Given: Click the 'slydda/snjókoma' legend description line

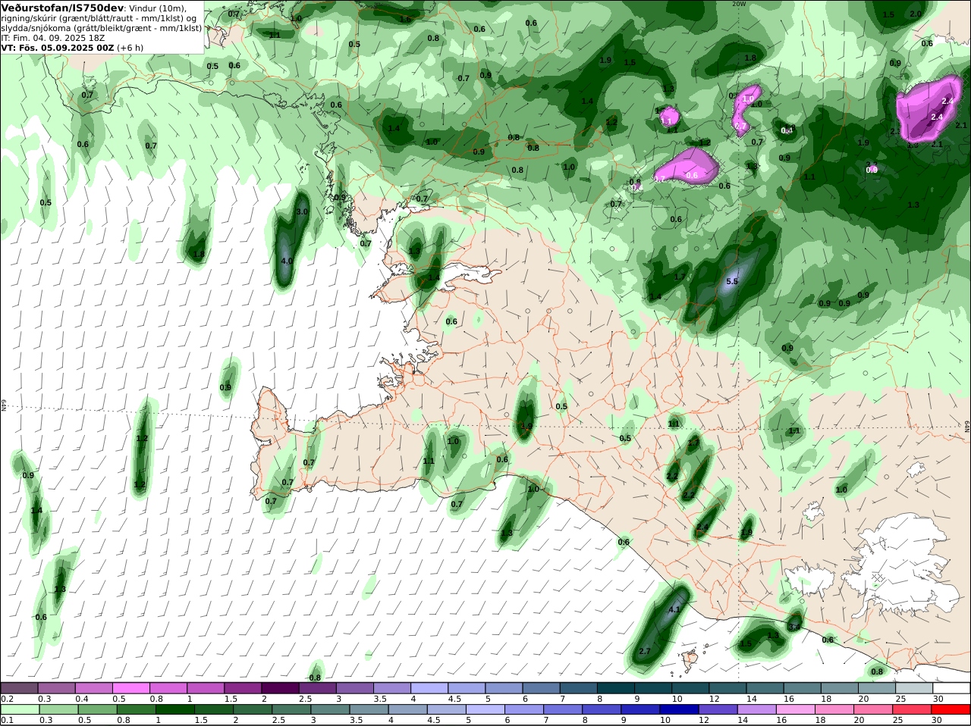Looking at the screenshot, I should pyautogui.click(x=101, y=27).
